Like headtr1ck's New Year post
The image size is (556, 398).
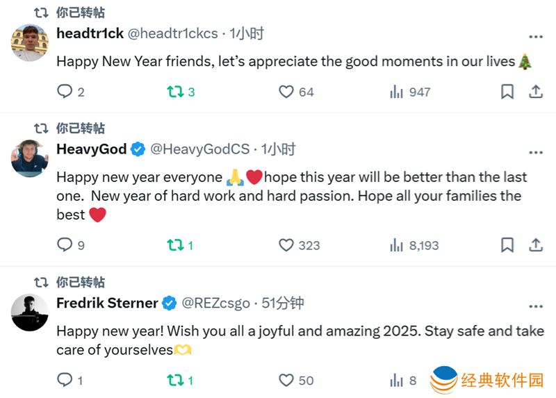(x=286, y=92)
